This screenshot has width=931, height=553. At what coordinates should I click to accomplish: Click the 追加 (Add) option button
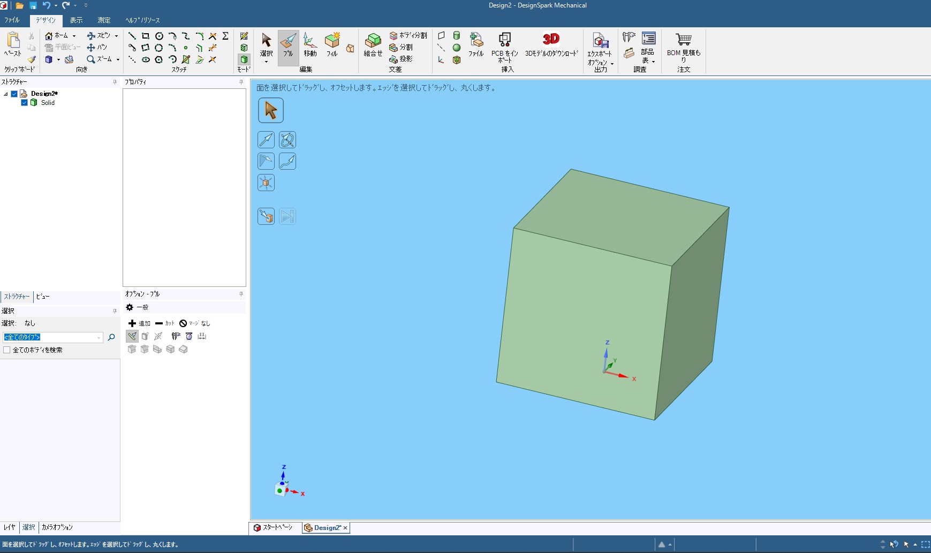tap(139, 323)
